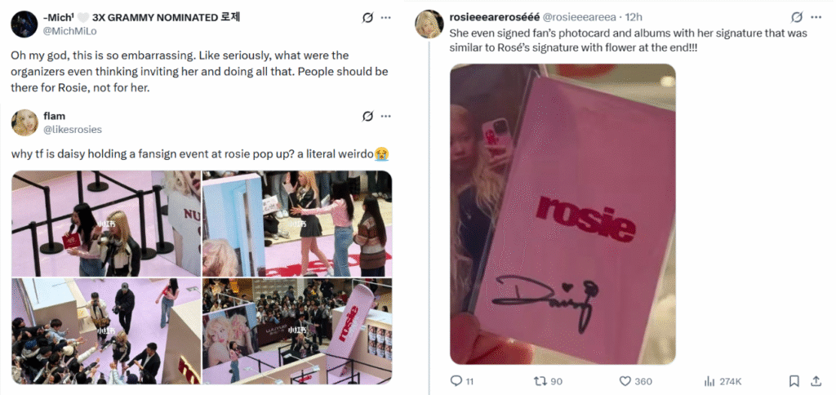Open rosieeeareroséé's profile avatar
The height and width of the screenshot is (395, 836).
tap(429, 24)
